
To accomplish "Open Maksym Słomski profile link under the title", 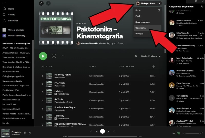I will pyautogui.click(x=89, y=43).
